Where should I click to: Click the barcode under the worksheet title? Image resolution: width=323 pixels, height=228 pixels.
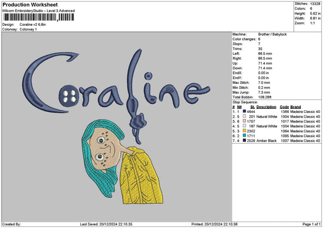click(39, 17)
